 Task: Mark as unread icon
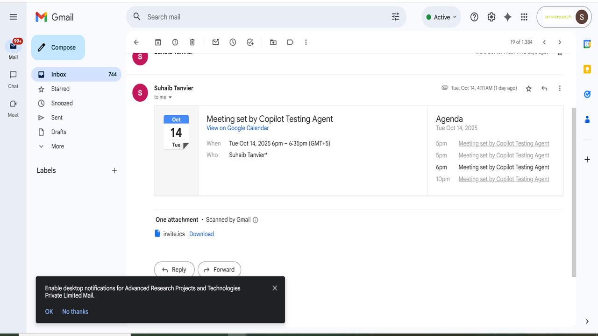[215, 42]
